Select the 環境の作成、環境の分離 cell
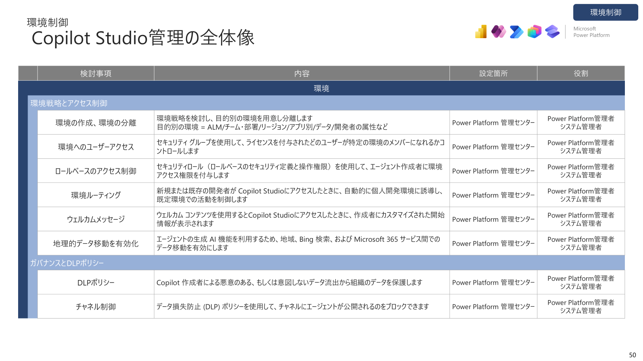 pyautogui.click(x=96, y=123)
